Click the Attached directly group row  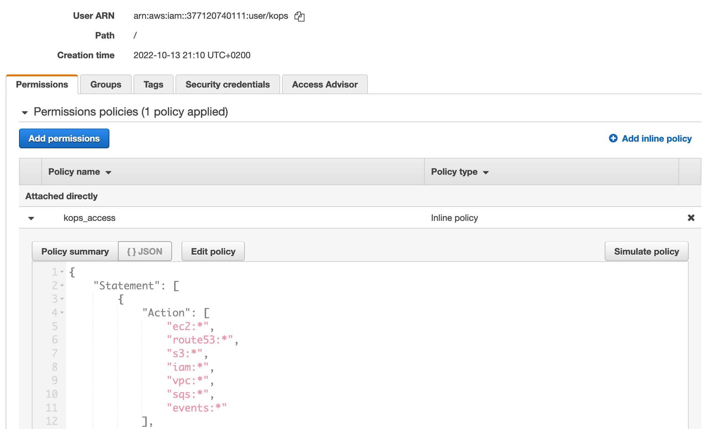tap(360, 196)
